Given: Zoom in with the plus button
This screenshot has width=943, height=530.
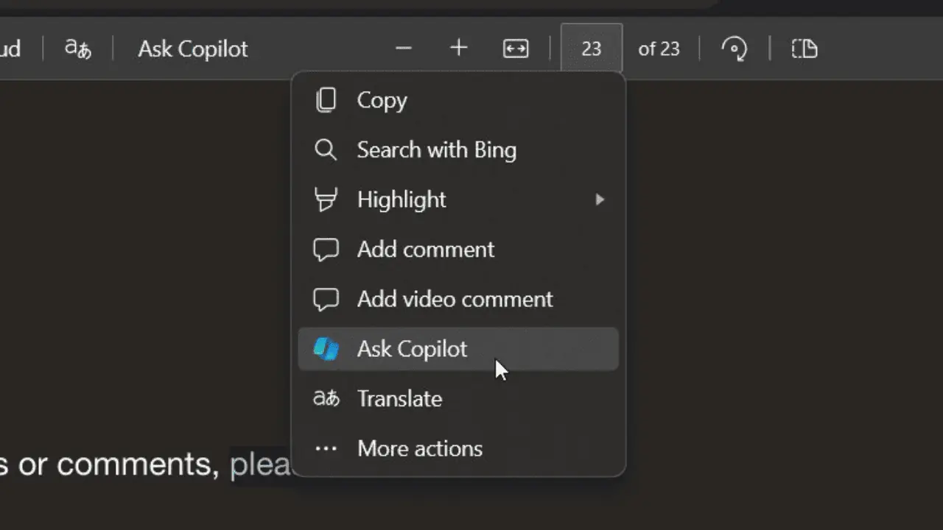Looking at the screenshot, I should coord(458,49).
